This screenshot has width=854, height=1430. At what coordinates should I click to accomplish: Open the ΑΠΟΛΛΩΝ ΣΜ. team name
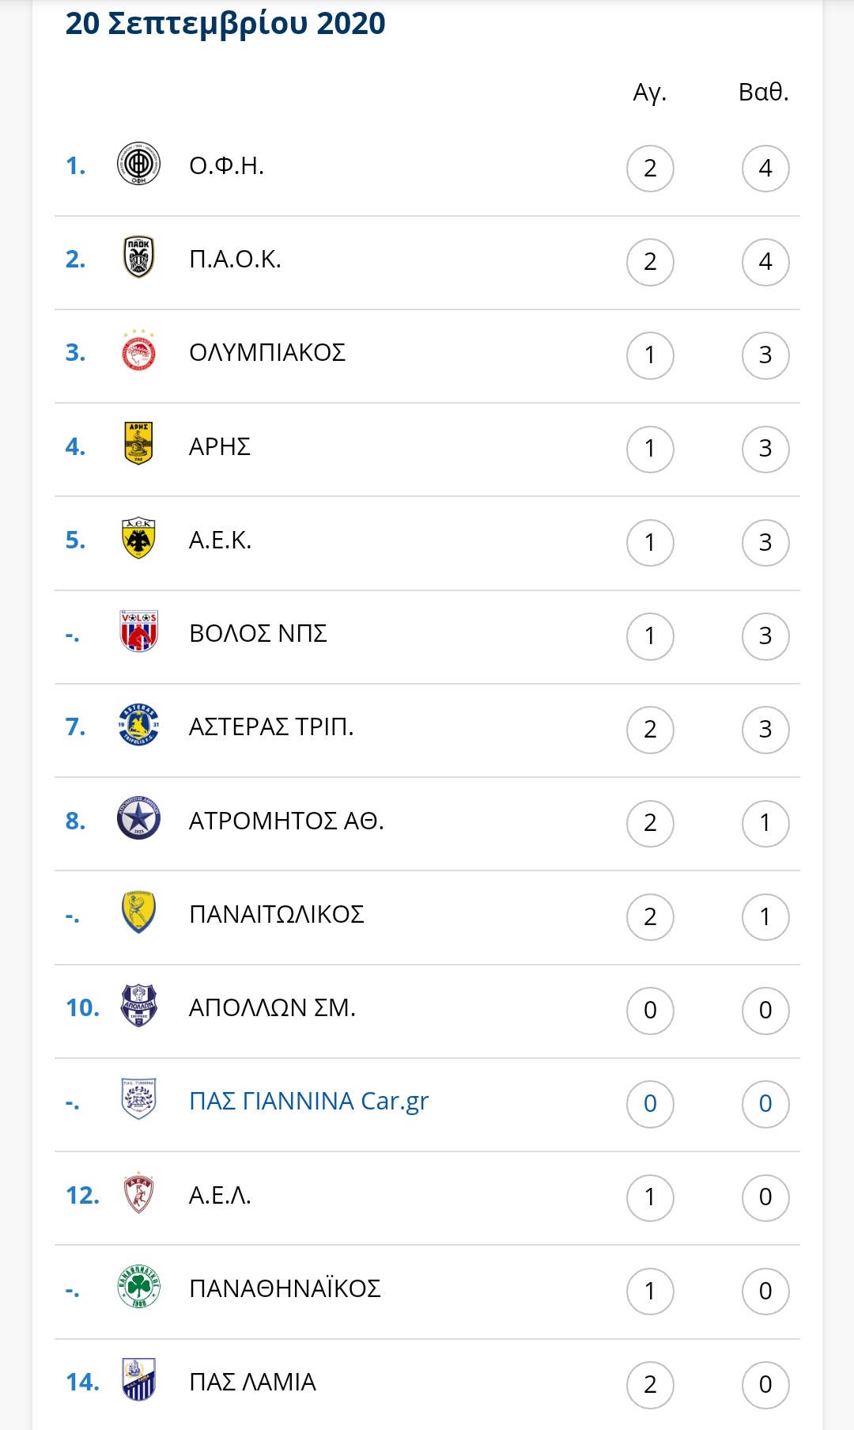[272, 1007]
